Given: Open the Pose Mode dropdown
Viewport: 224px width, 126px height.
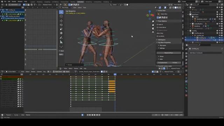Looking at the screenshot, I should click(x=65, y=8).
